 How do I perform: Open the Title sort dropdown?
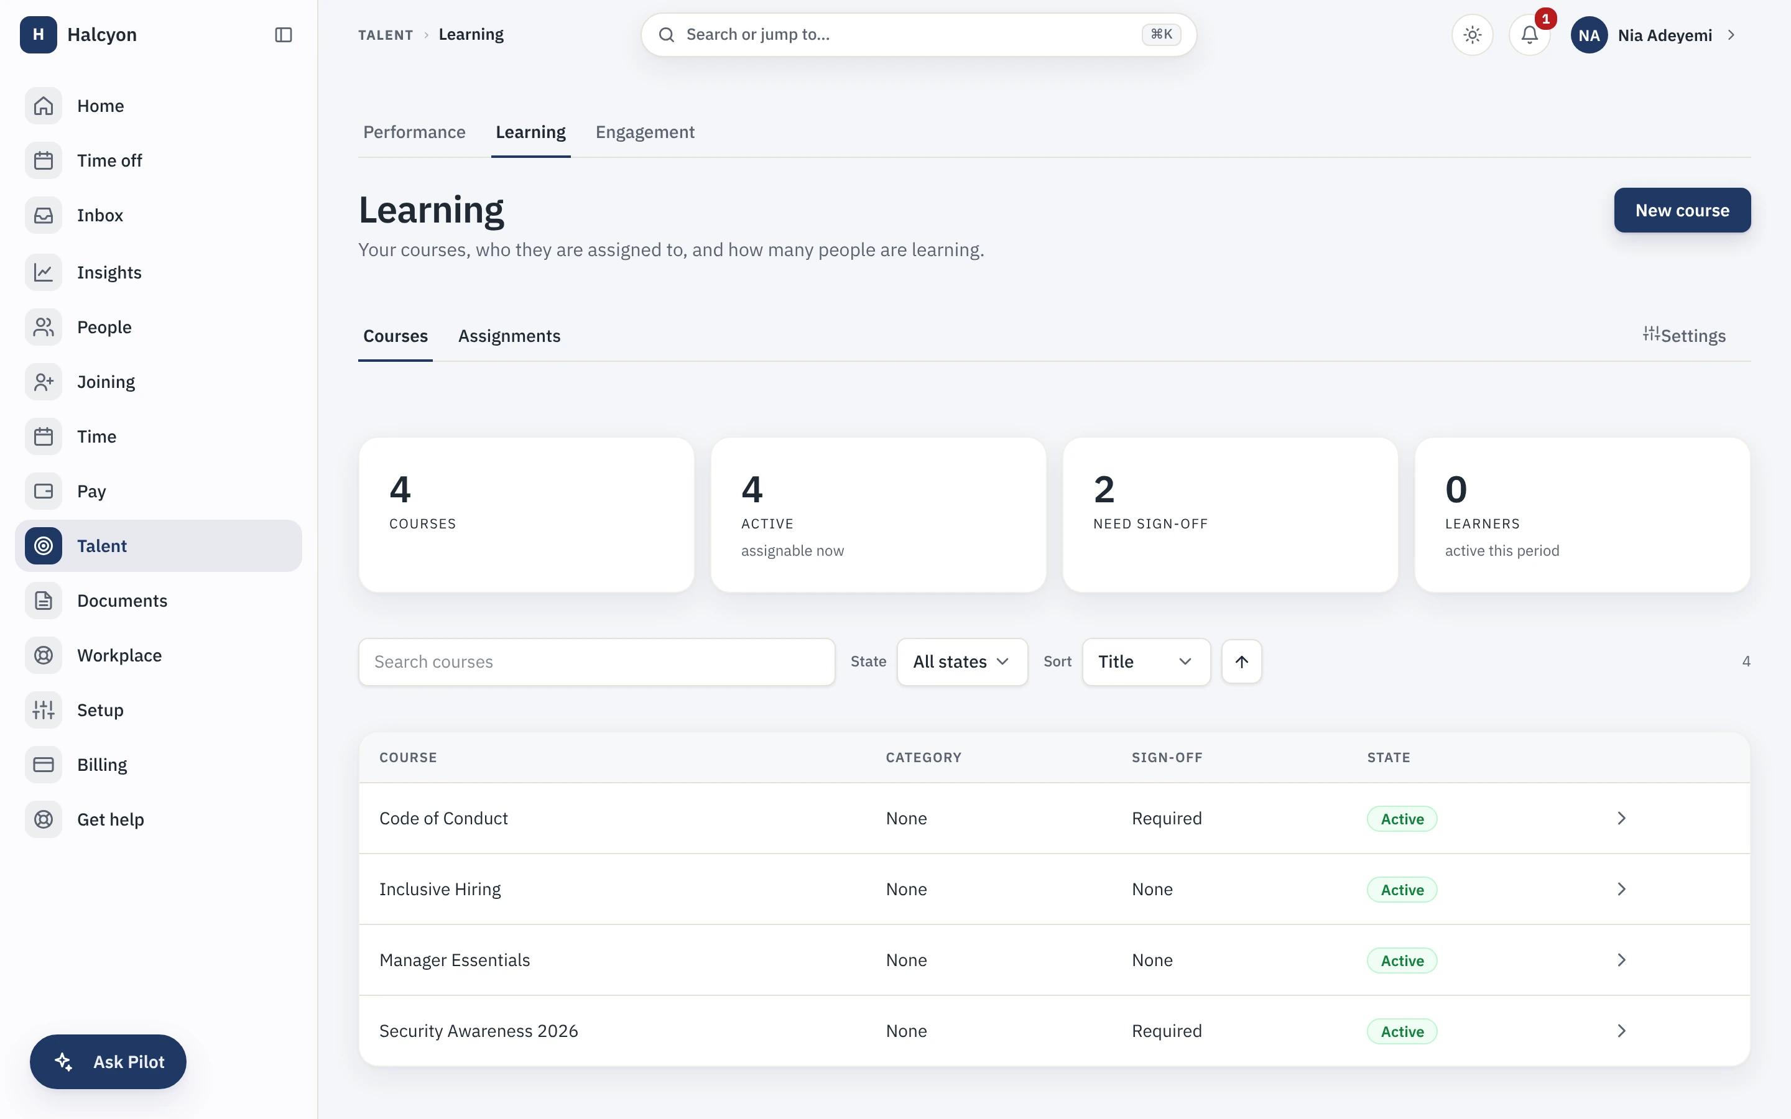pos(1145,661)
